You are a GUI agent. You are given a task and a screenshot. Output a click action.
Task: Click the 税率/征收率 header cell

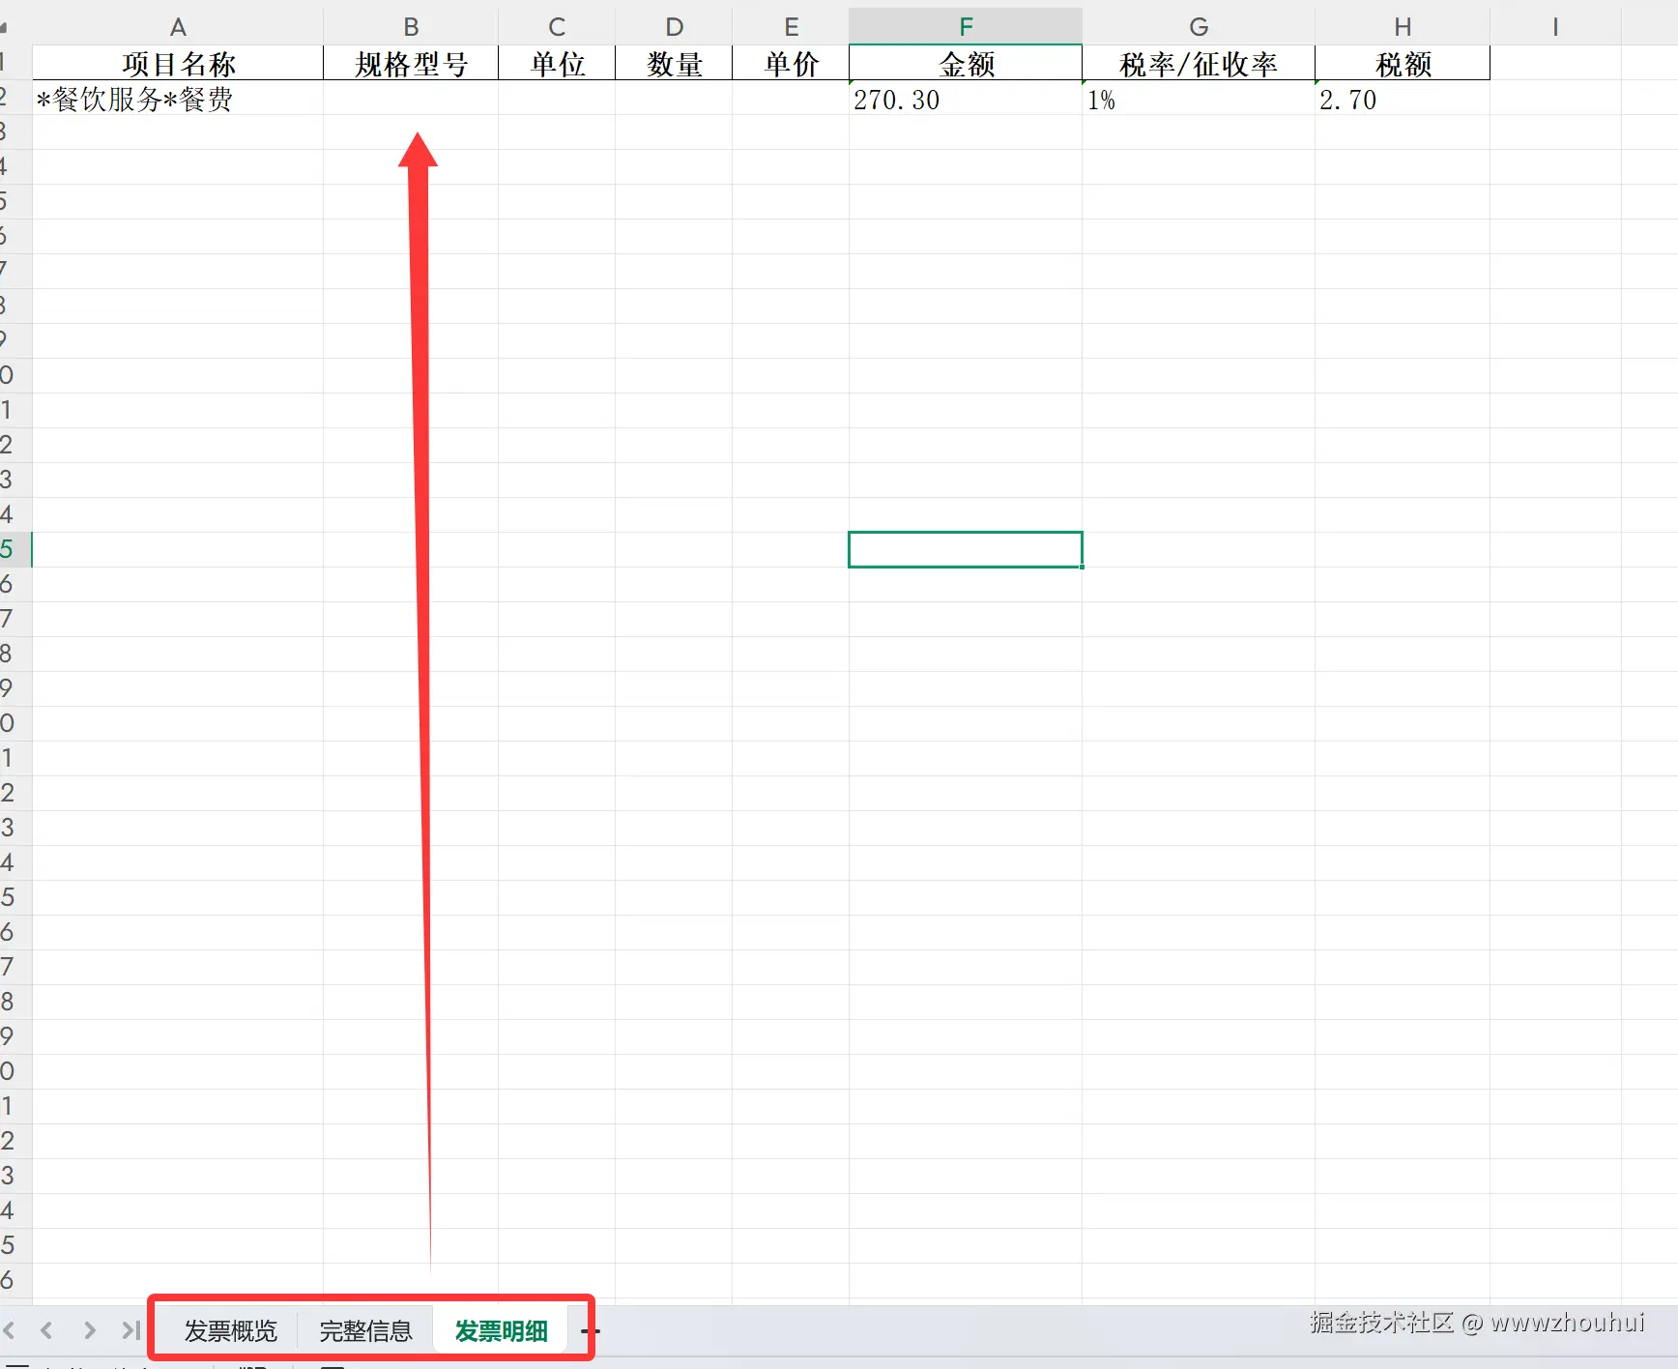1199,63
